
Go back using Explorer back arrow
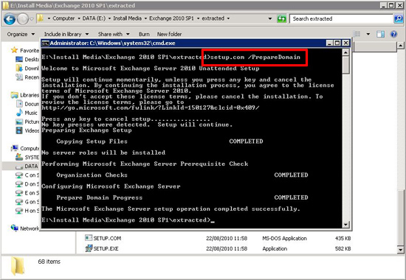(10, 19)
